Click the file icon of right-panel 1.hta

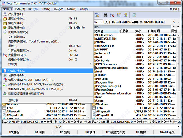(94, 108)
